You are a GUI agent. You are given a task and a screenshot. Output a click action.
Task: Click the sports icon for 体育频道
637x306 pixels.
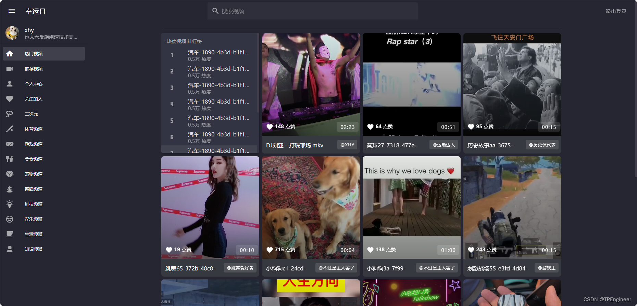pos(10,129)
